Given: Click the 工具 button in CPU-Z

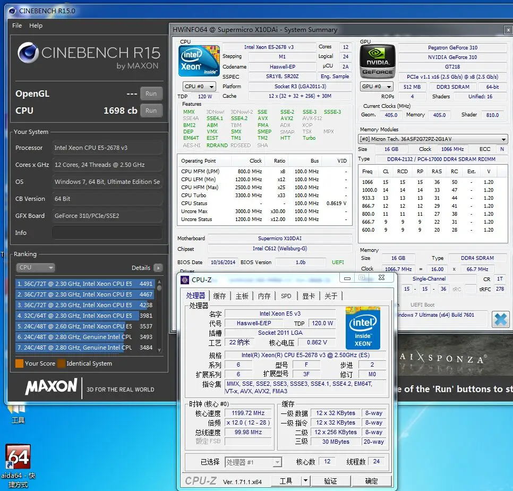Looking at the screenshot, I should [x=286, y=481].
